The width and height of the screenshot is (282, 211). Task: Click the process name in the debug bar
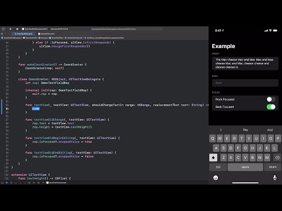56,183
